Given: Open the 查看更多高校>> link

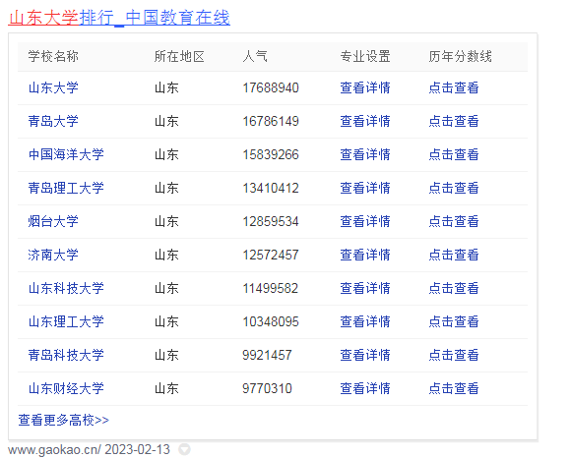Looking at the screenshot, I should 63,420.
